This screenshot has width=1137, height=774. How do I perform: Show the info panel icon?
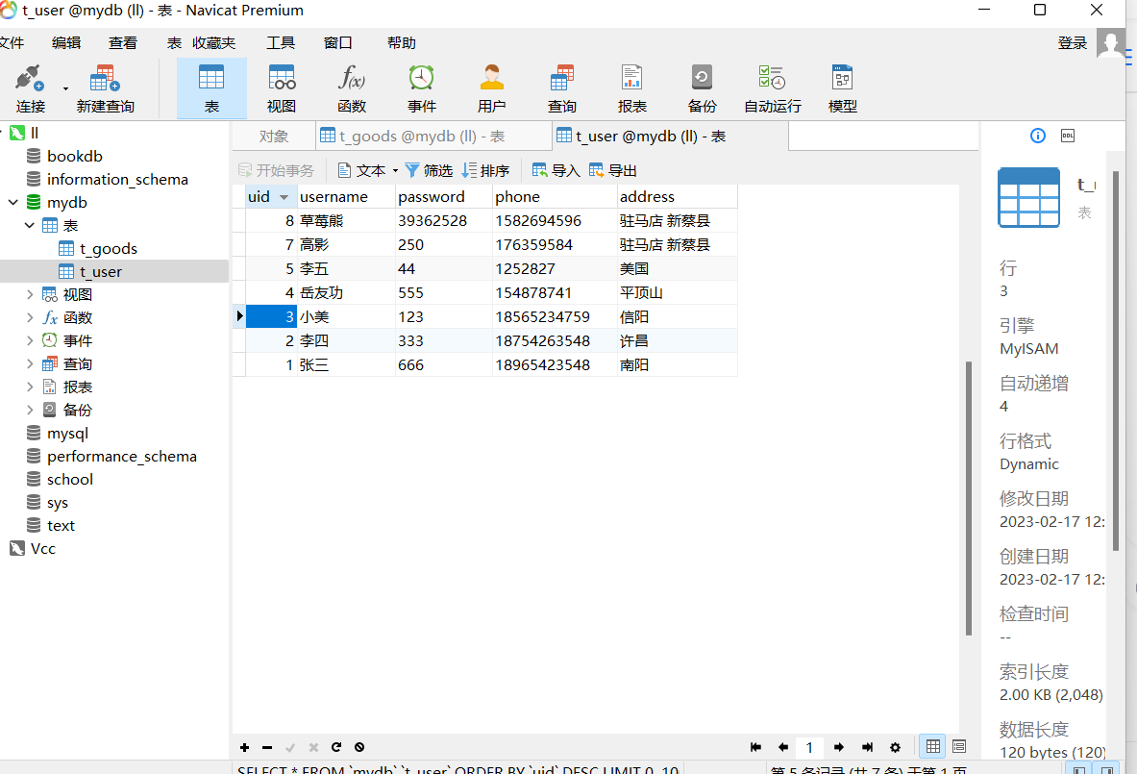[x=1038, y=136]
